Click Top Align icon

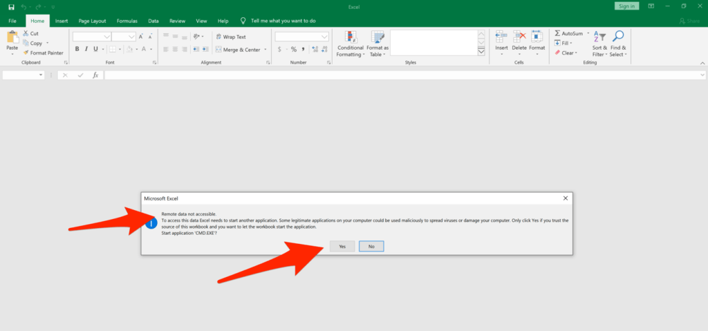coord(166,36)
